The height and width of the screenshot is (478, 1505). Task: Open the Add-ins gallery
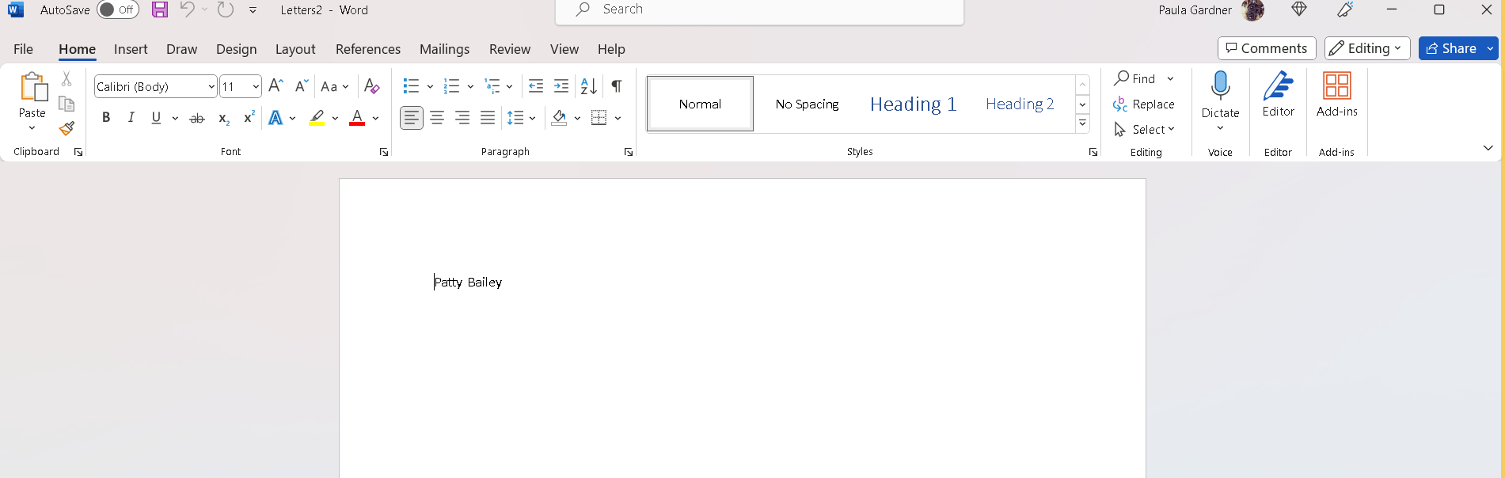click(x=1336, y=93)
